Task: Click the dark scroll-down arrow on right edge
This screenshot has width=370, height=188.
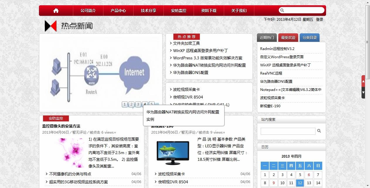Action: click(x=363, y=93)
